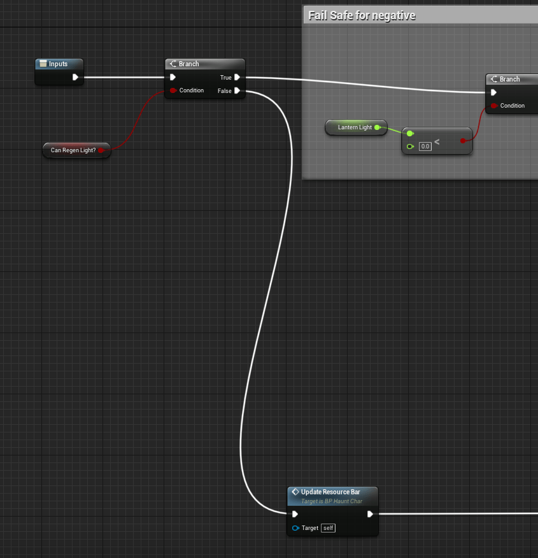Screen dimensions: 538x558
Task: Click the first Branch node's red Condition pin
Action: [173, 90]
